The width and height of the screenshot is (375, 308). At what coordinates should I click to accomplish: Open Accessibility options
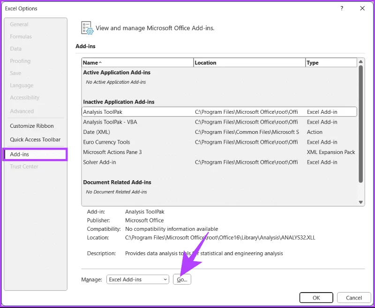point(25,97)
